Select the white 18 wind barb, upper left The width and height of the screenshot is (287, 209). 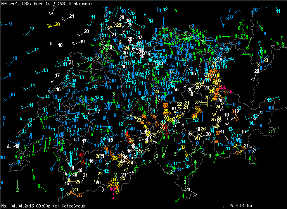click(x=60, y=45)
